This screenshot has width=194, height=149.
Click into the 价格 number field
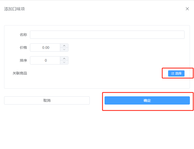[46, 48]
